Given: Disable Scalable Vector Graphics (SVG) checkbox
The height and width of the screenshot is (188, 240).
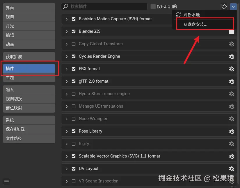Looking at the screenshot, I should (x=74, y=156).
